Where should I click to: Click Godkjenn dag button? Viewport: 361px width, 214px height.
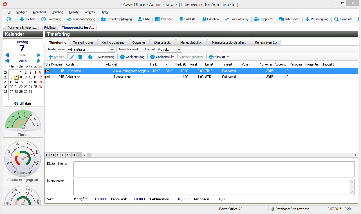132,57
